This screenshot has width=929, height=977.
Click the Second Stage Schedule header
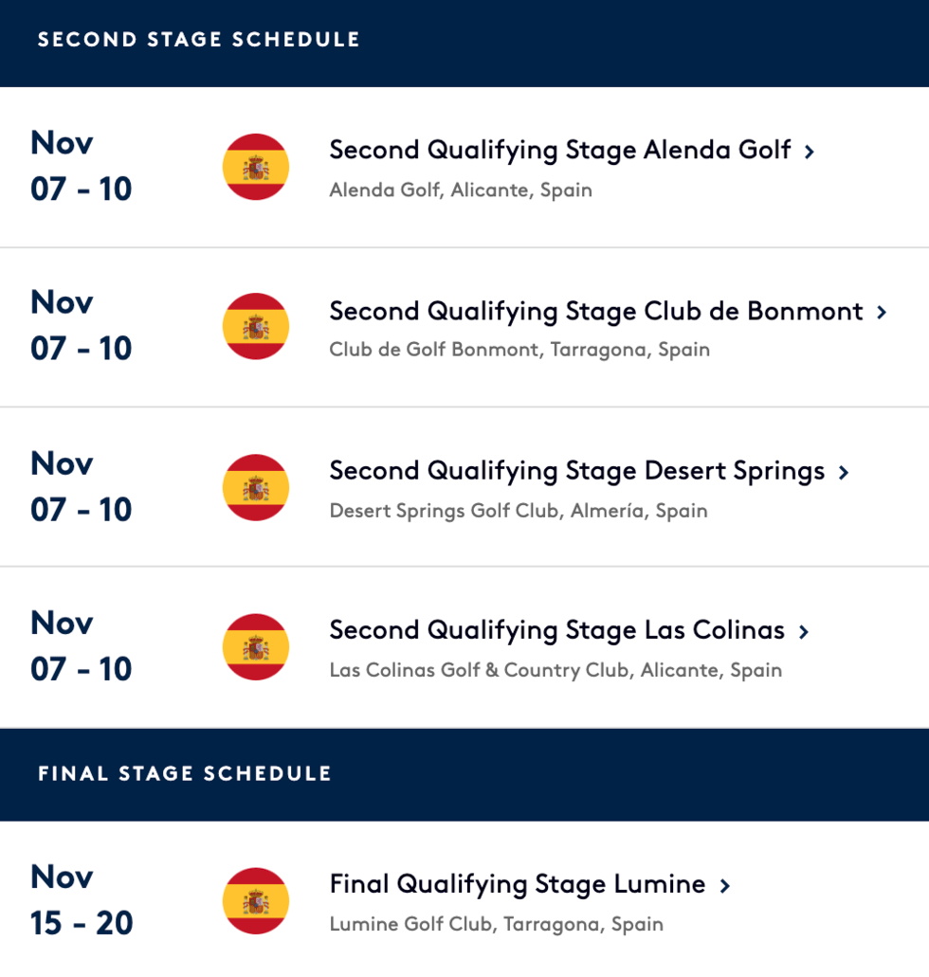tap(199, 40)
